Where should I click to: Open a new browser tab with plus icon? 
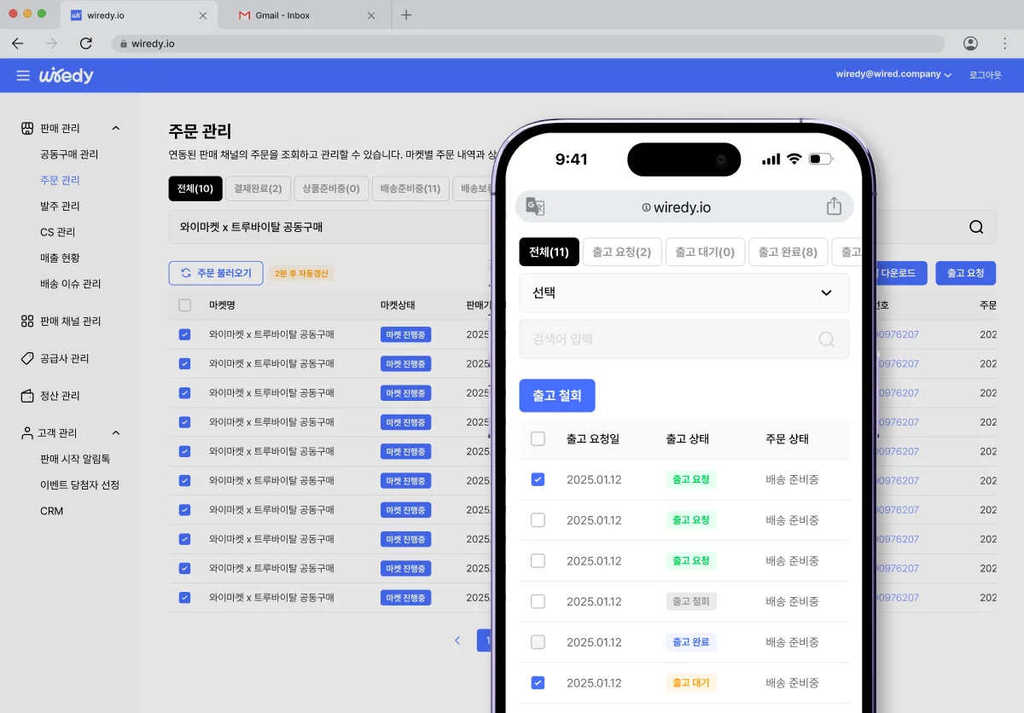[406, 14]
